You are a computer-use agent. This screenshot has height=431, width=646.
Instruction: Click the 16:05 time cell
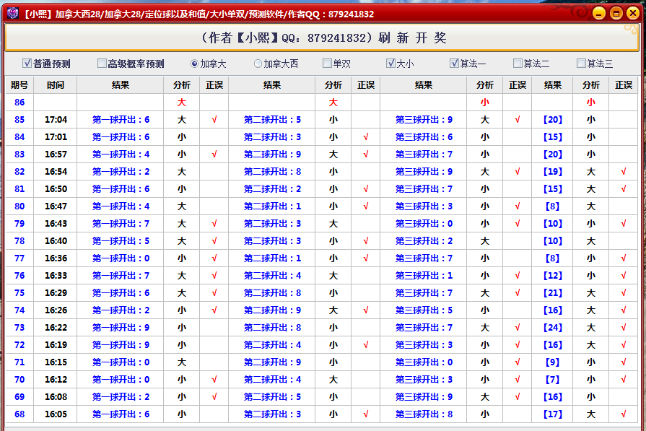pos(56,414)
